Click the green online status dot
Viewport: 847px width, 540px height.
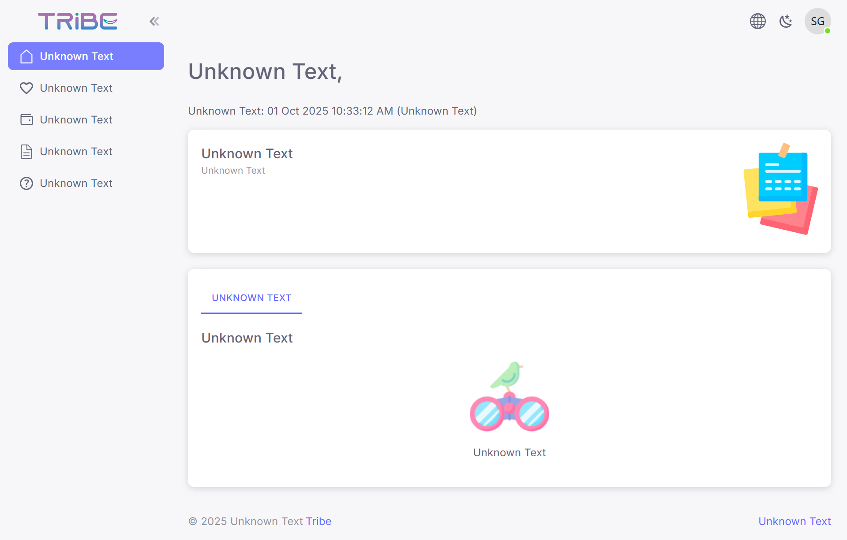pyautogui.click(x=828, y=31)
